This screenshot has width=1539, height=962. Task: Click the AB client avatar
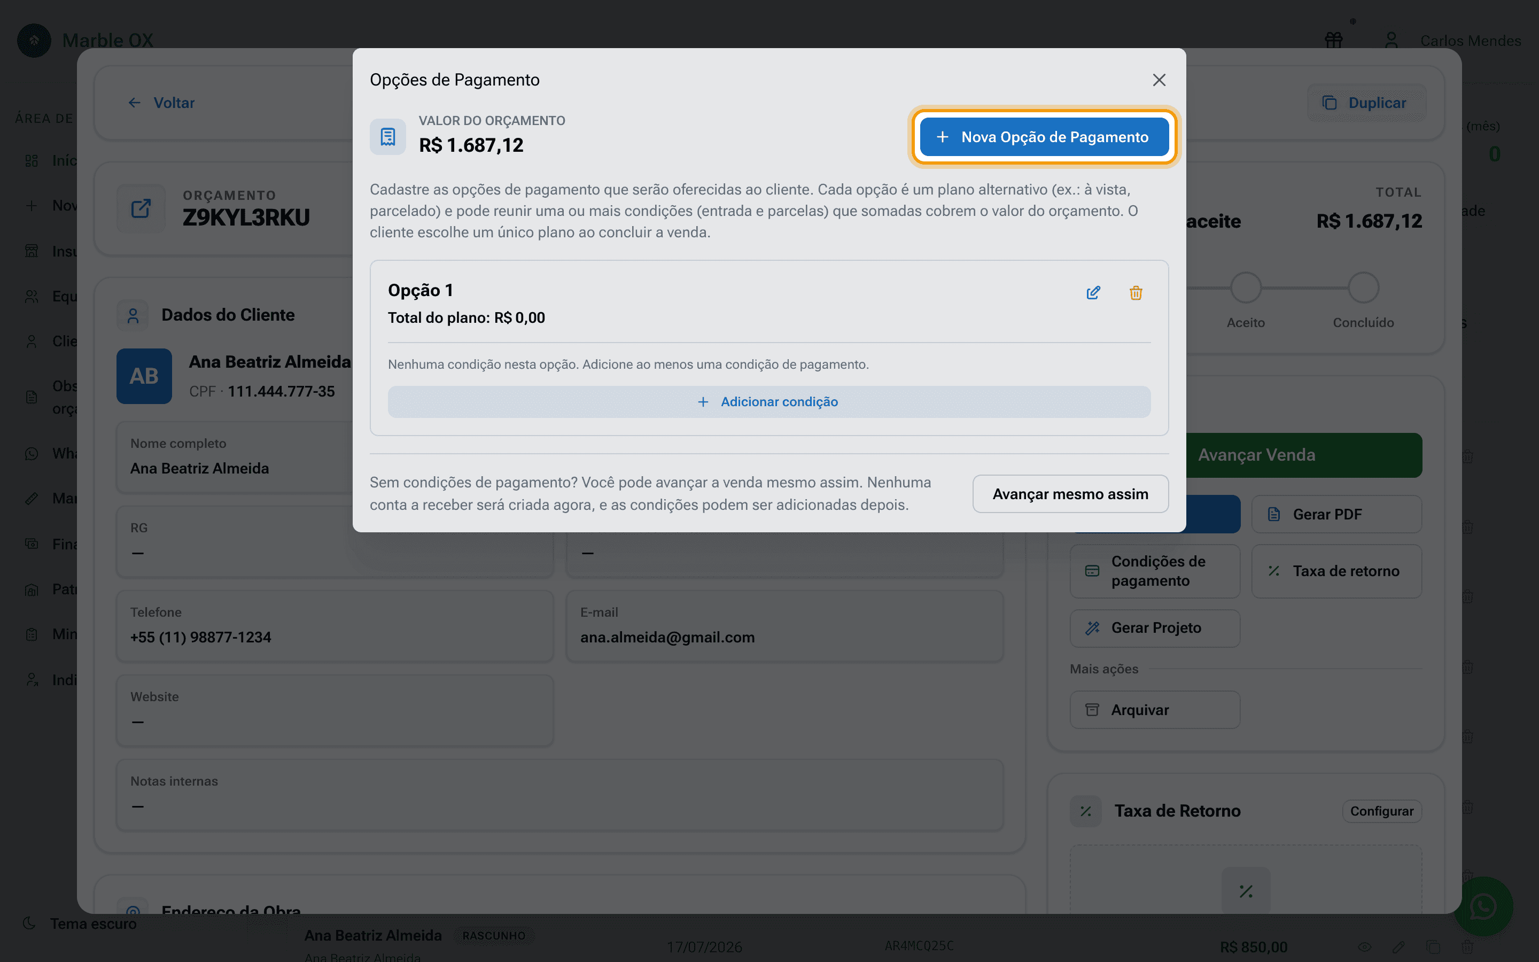coord(144,376)
